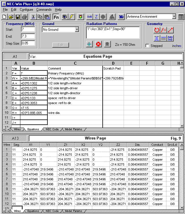The height and width of the screenshot is (214, 185).
Task: Click the Equations page vertical scrollbar down arrow
Action: click(x=182, y=126)
